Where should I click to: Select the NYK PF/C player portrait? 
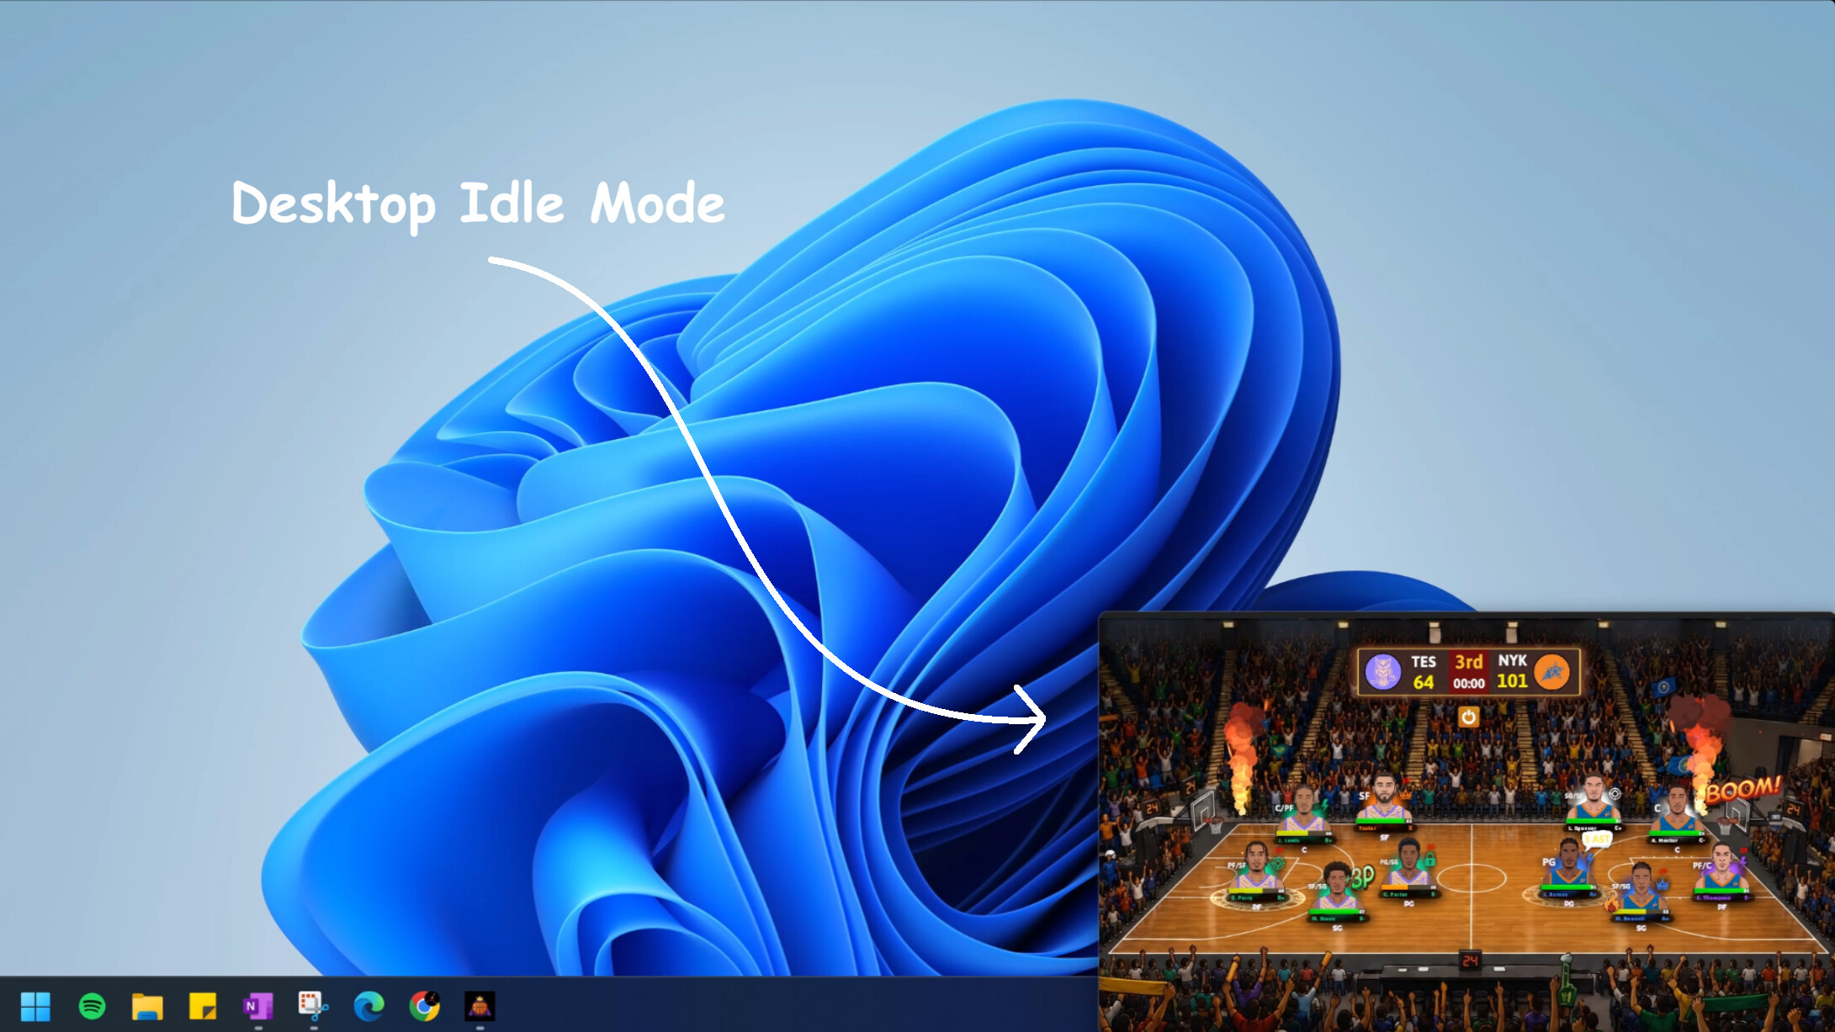(x=1721, y=865)
